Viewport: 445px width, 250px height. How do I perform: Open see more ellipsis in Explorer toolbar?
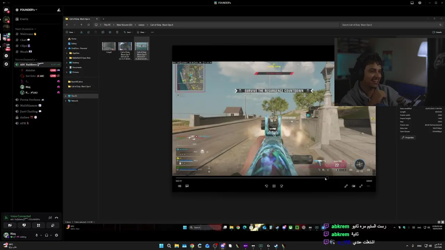pyautogui.click(x=152, y=32)
